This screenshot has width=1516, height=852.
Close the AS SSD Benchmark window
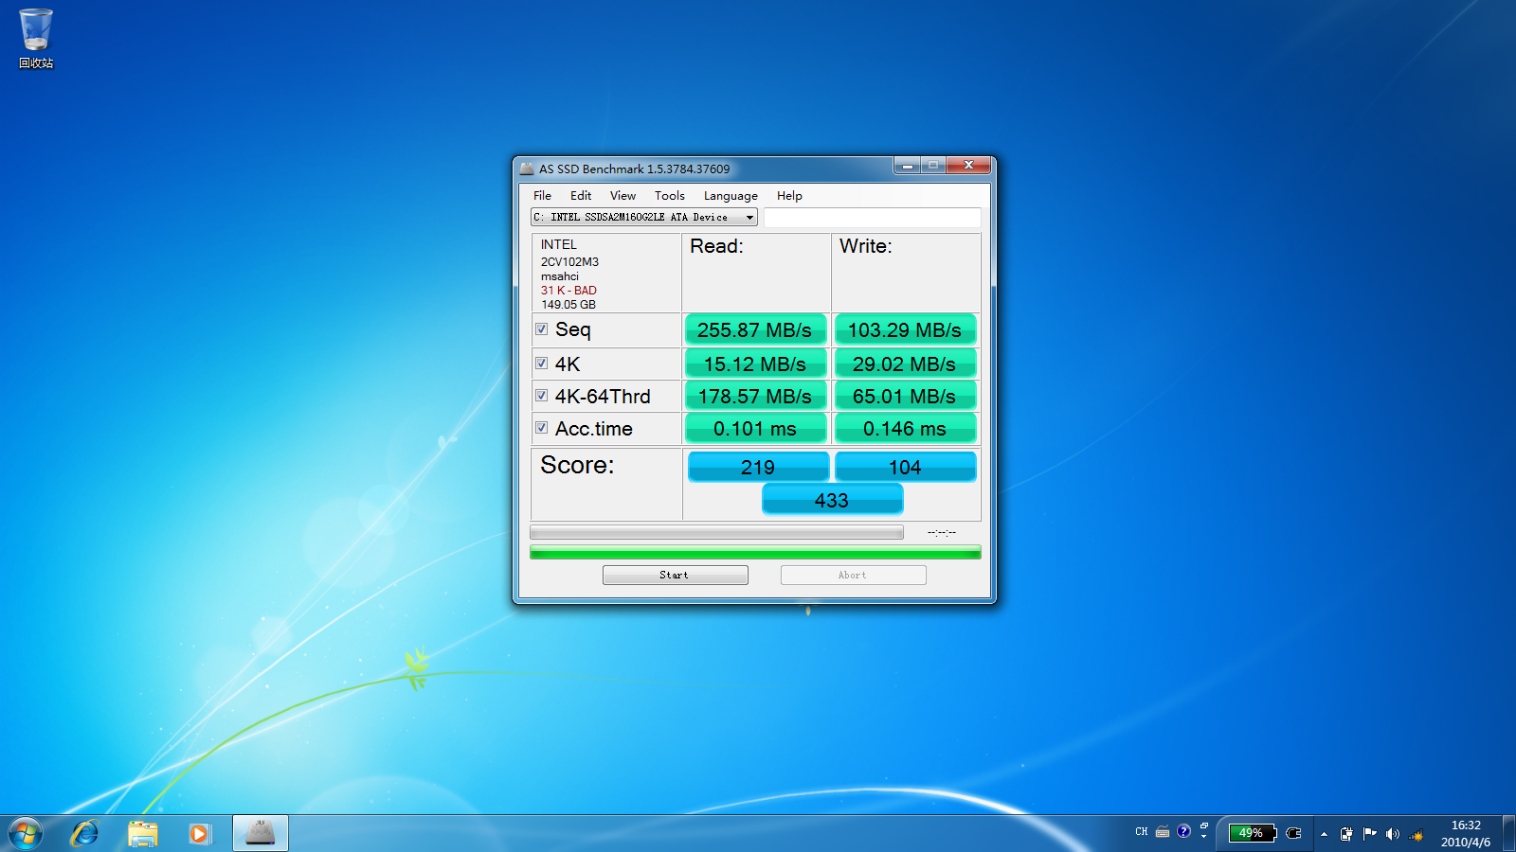point(968,166)
